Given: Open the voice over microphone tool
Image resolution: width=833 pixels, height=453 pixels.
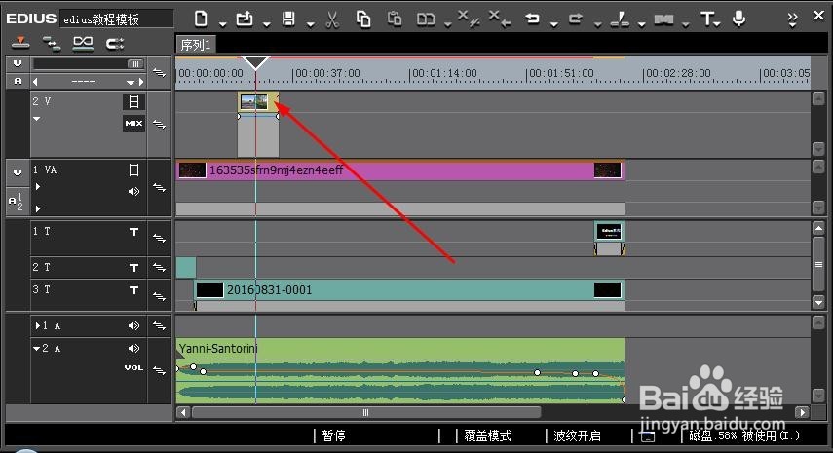Looking at the screenshot, I should [738, 19].
